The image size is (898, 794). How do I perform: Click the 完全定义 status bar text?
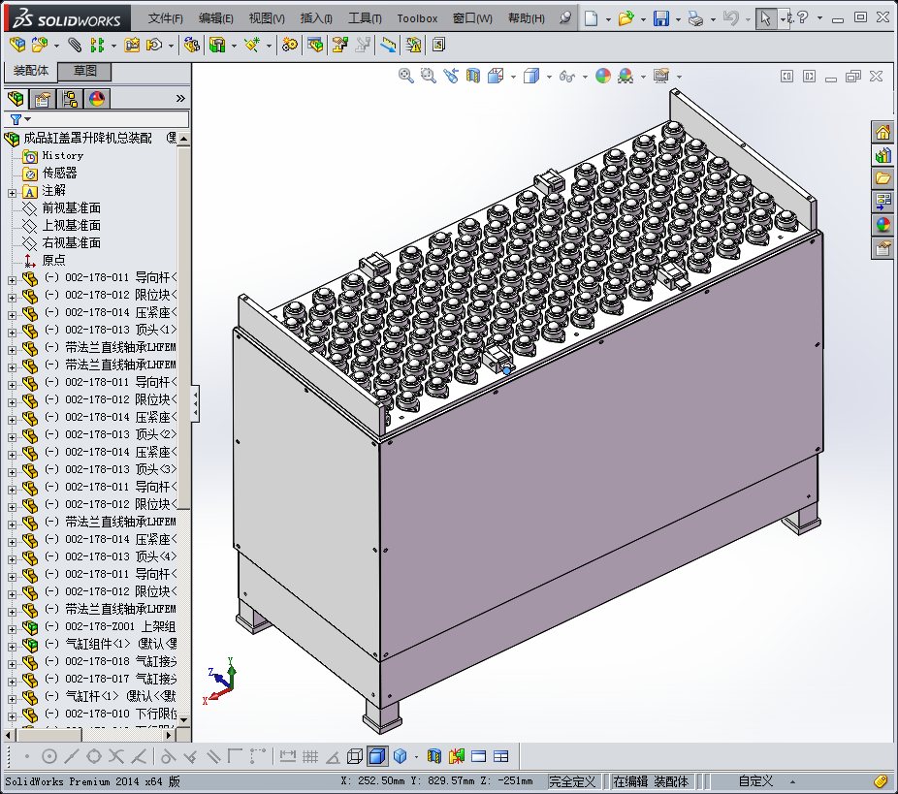572,781
